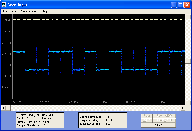Screen dimensions: 192x131
Task: Click the GRID button
Action: pos(147,120)
